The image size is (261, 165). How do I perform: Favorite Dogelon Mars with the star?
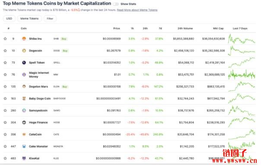5,86
